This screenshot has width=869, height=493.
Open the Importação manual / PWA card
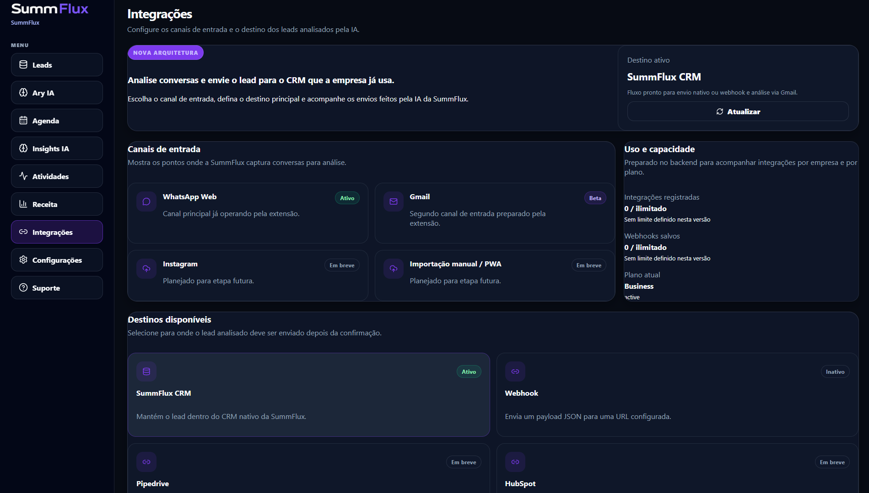(495, 276)
